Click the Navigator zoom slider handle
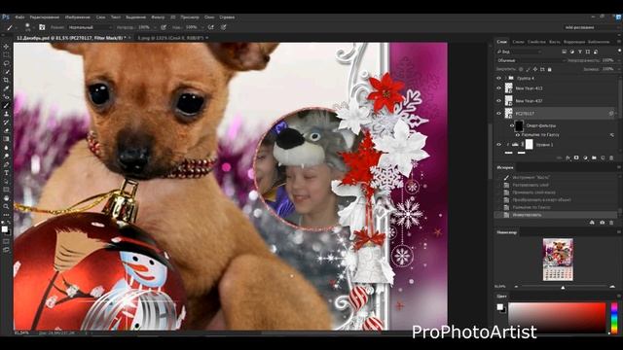The width and height of the screenshot is (623, 350). click(x=563, y=287)
